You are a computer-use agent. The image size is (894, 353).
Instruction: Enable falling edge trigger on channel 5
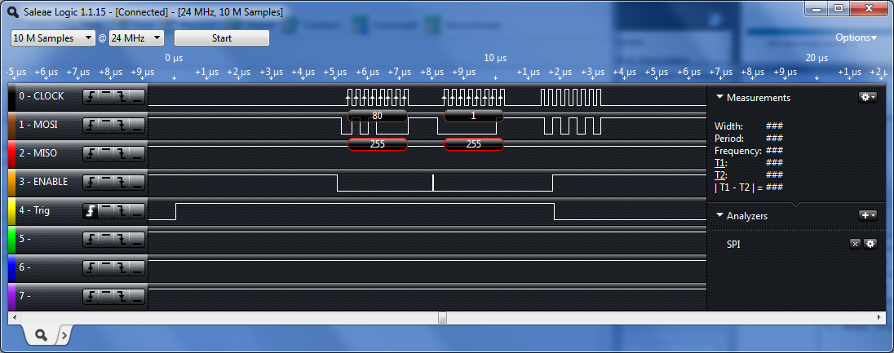click(x=121, y=239)
